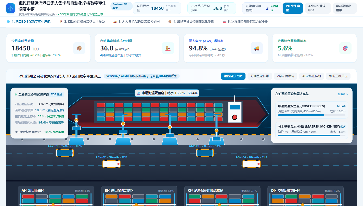Viewport: 363px width, 206px height.
Task: Click 100% 纯电覆盖 shore power value
Action: click(54, 132)
